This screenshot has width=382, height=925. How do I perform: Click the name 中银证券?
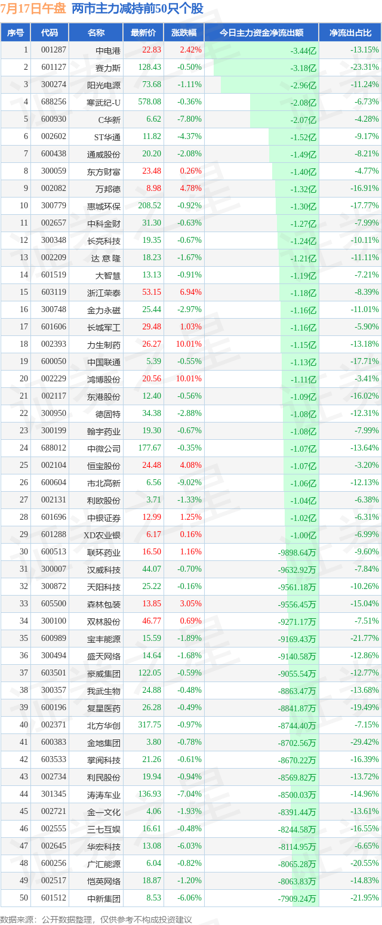coord(104,517)
